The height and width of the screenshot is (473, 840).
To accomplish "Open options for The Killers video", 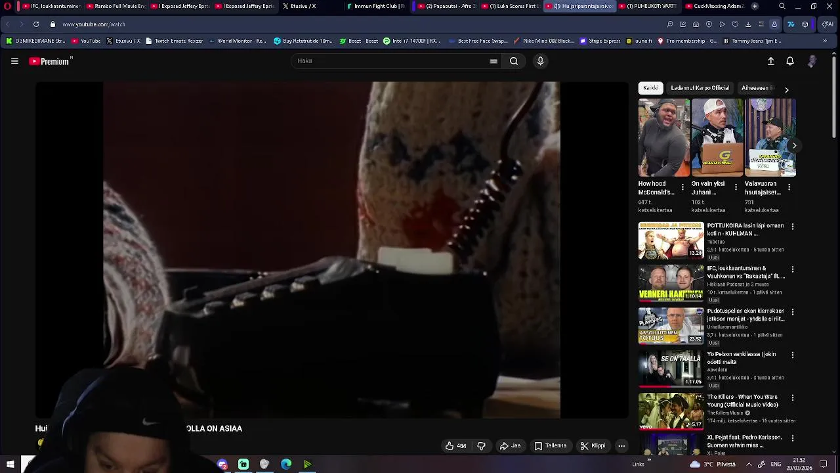I will pyautogui.click(x=792, y=397).
